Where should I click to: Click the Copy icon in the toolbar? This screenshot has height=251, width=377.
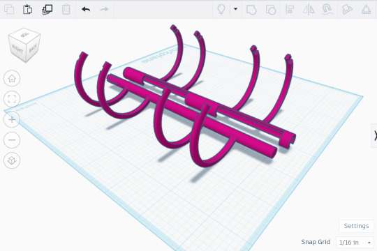[x=9, y=10]
